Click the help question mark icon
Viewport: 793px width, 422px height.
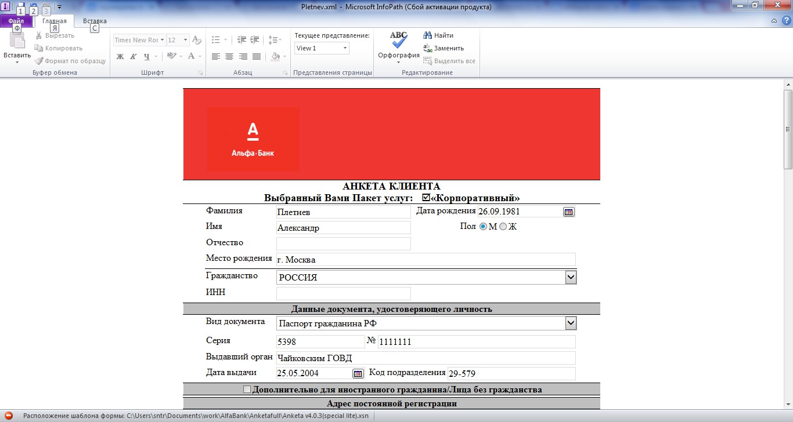(787, 20)
